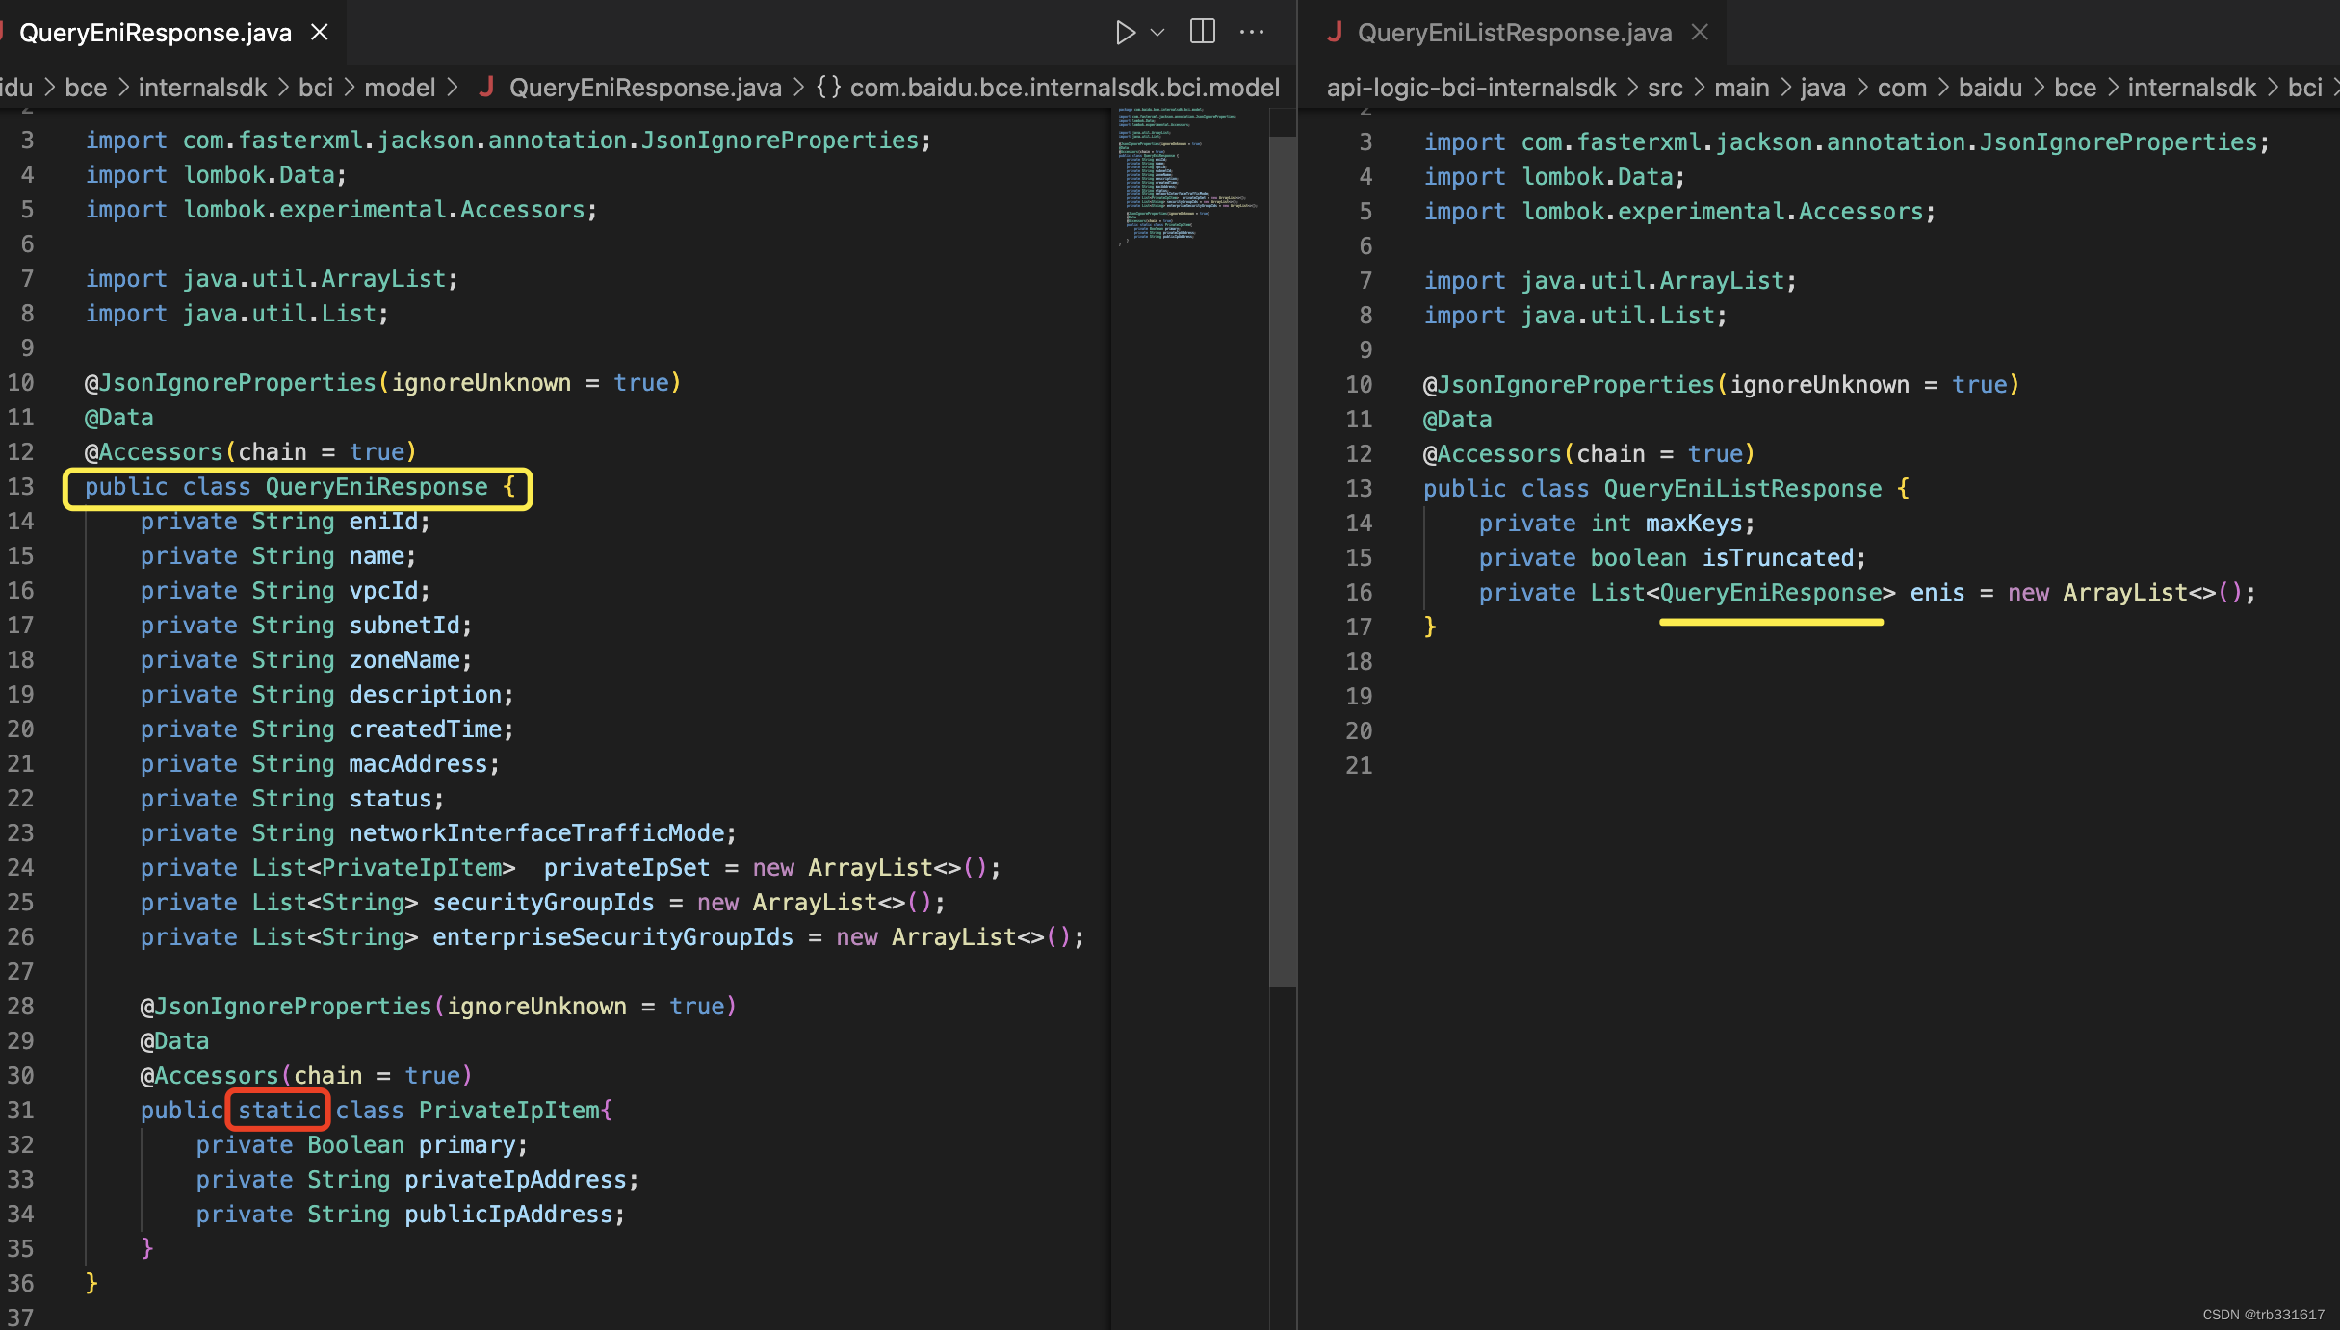Viewport: 2340px width, 1330px height.
Task: Switch to the QueryEniResponse.java tab
Action: [155, 33]
